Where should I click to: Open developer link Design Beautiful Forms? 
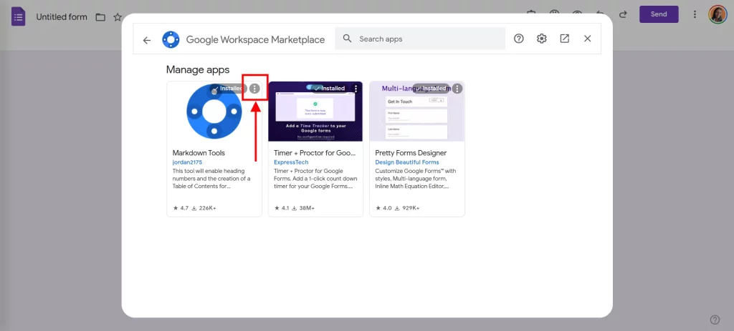[407, 162]
